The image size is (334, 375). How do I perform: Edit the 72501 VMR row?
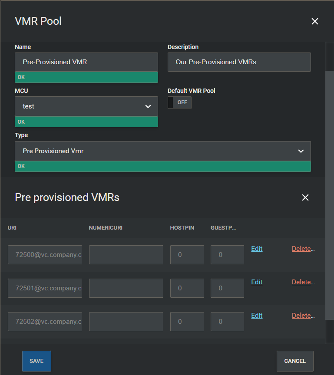tap(257, 282)
